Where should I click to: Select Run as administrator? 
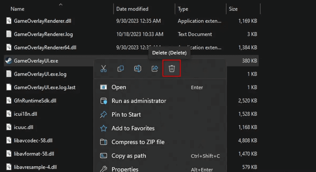(x=139, y=101)
